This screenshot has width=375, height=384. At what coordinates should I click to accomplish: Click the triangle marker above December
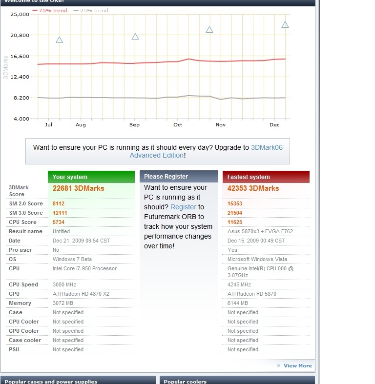point(285,25)
